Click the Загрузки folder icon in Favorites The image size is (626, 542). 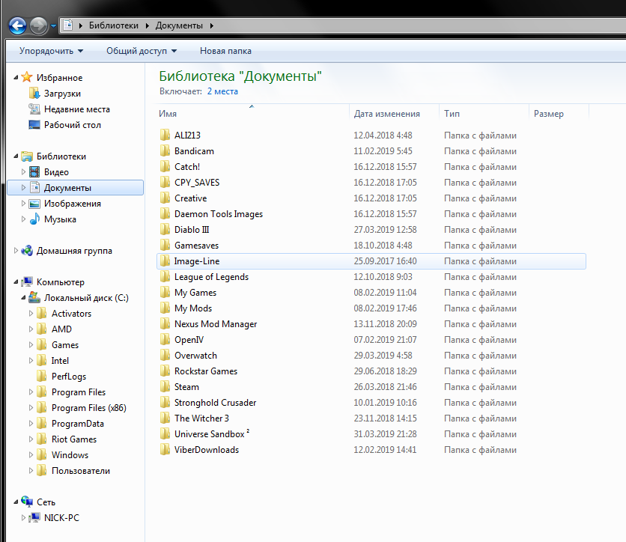tap(34, 94)
